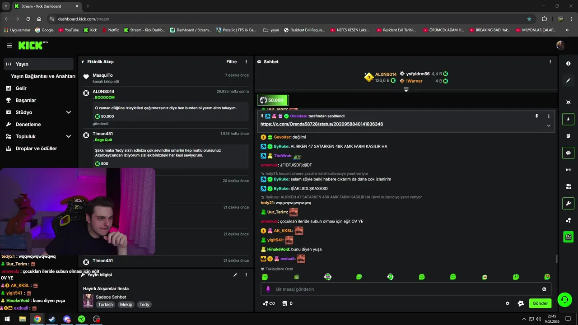Open Sohbet panel three-dot options
This screenshot has height=325, width=578.
550,62
